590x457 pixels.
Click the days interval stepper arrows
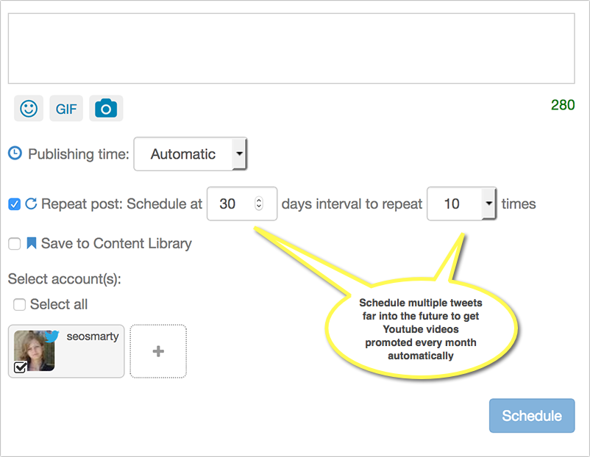(x=258, y=204)
